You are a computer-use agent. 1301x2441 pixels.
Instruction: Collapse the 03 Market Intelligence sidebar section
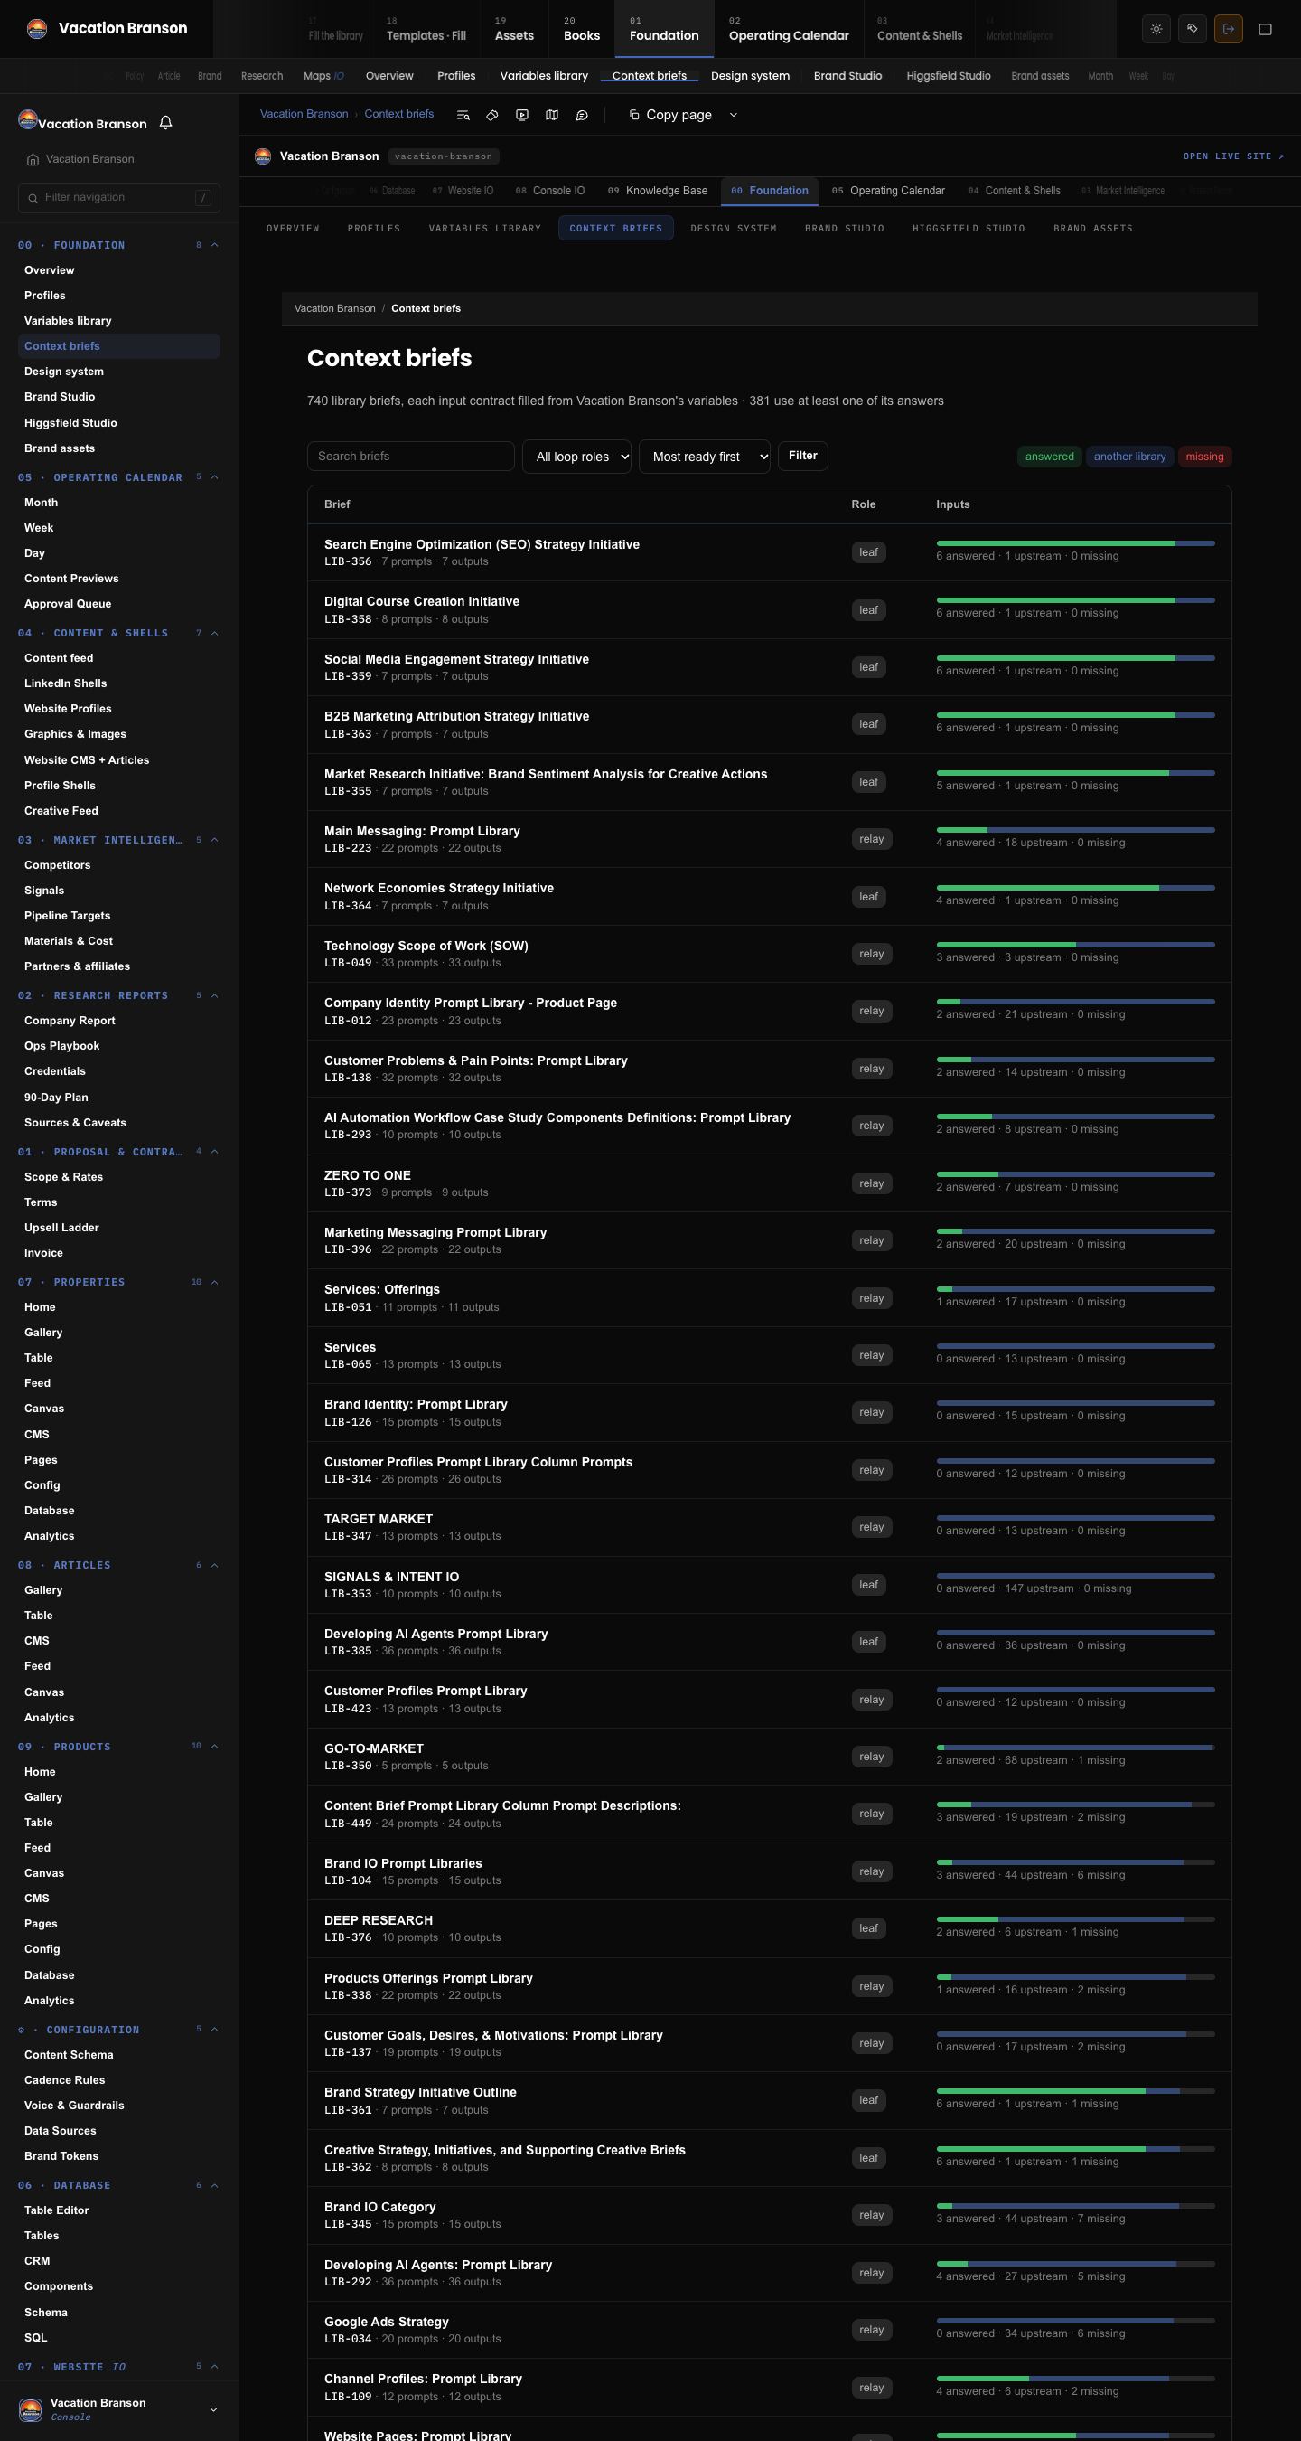click(x=214, y=840)
